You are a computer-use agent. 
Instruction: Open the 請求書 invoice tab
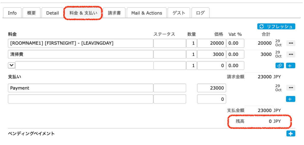tap(114, 13)
